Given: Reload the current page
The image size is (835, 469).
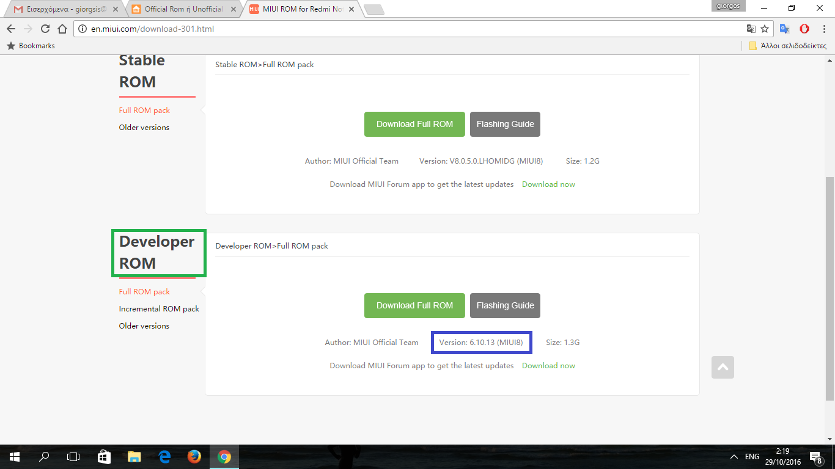Looking at the screenshot, I should 45,29.
